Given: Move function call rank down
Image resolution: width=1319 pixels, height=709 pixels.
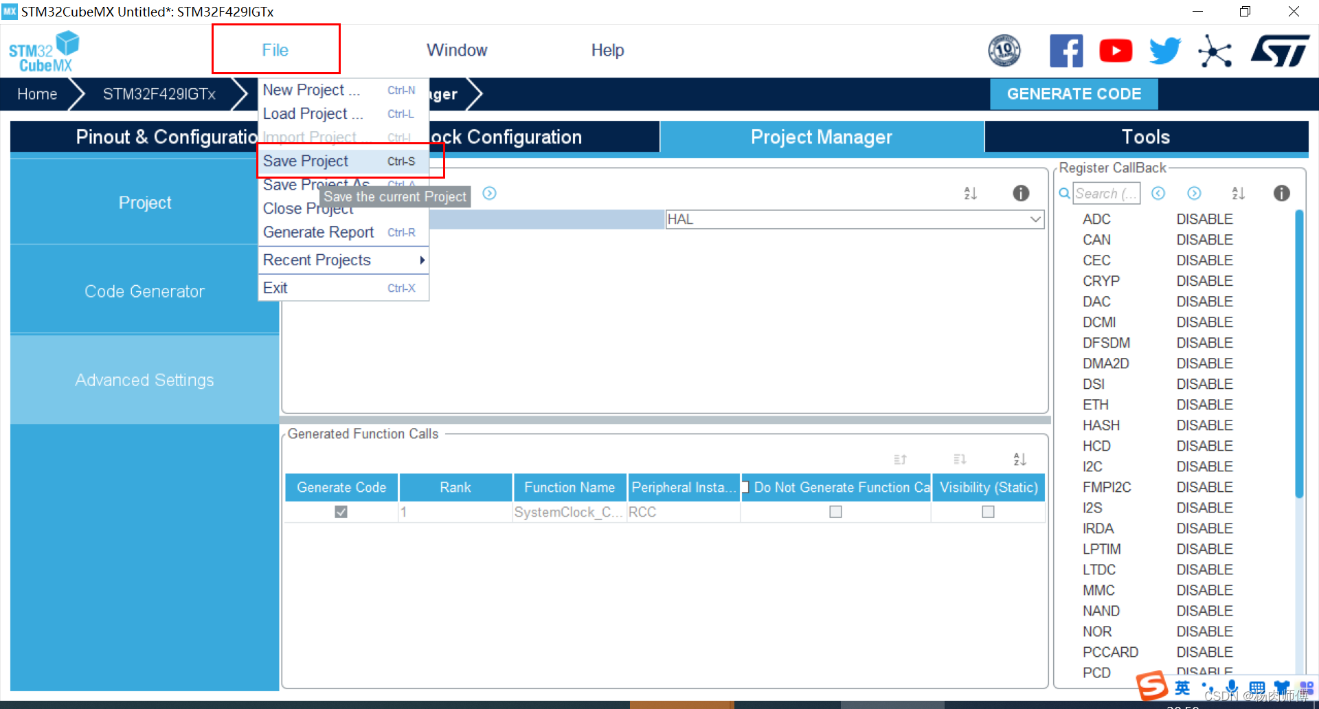Looking at the screenshot, I should 960,459.
